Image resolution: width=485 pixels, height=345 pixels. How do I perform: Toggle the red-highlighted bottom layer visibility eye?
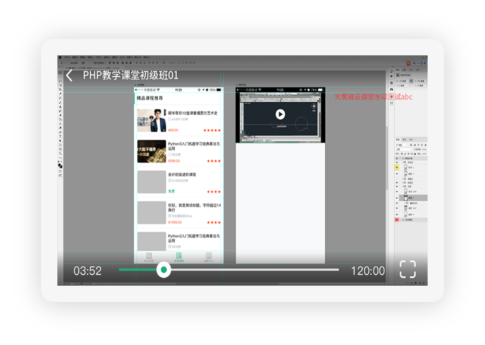(397, 220)
